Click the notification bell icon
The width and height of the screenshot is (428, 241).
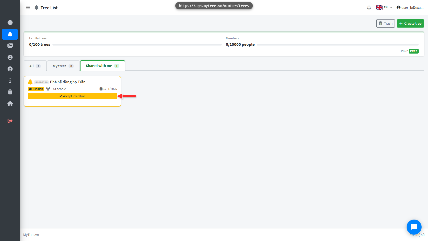point(369,7)
